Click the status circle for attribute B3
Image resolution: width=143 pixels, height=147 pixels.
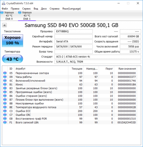[x=5, y=88]
